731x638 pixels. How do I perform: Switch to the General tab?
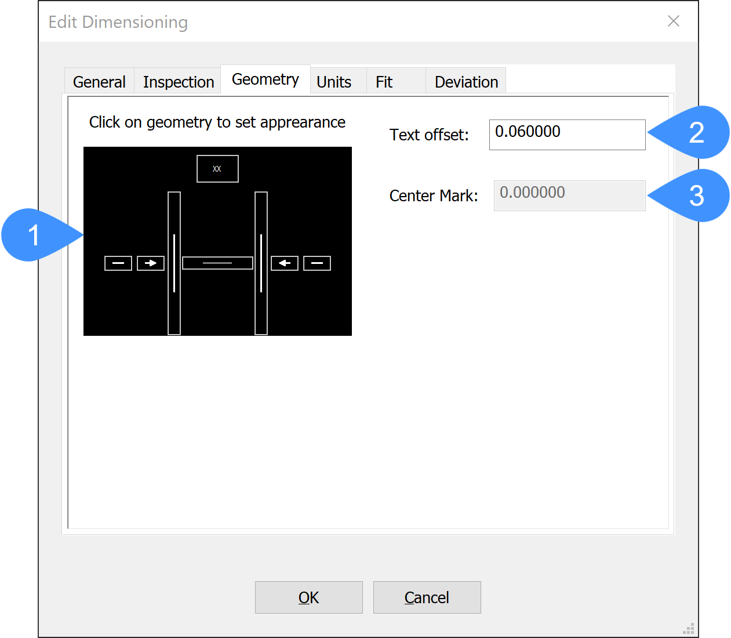pos(99,82)
